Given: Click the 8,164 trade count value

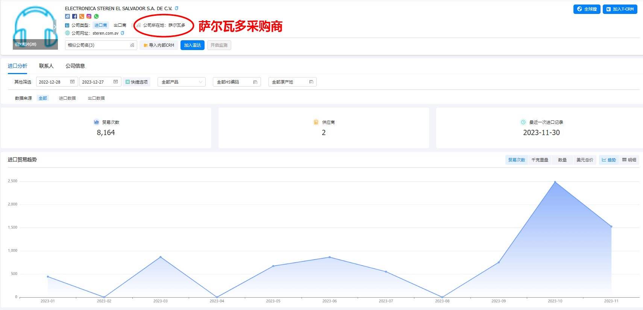Looking at the screenshot, I should pos(106,132).
